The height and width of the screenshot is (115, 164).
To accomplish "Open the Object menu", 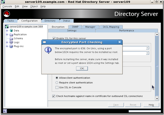I will click(x=34, y=6).
